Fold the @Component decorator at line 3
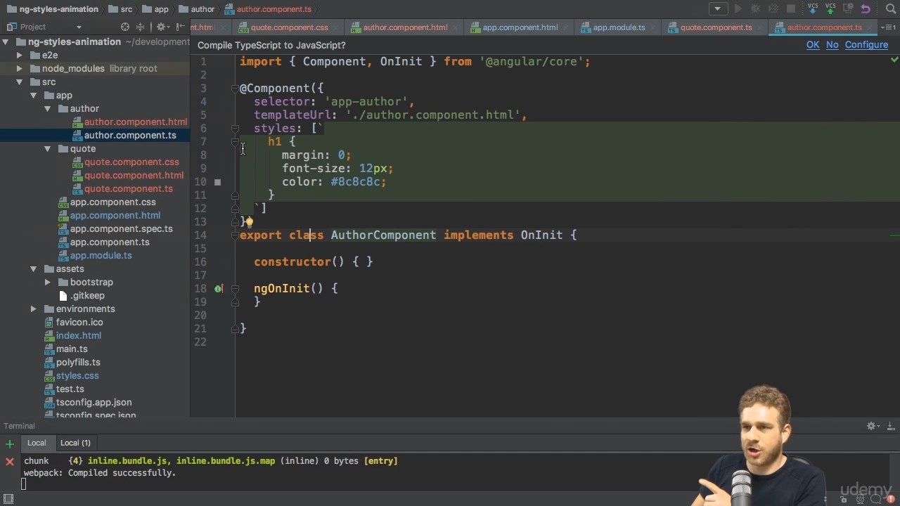The image size is (900, 506). [235, 89]
